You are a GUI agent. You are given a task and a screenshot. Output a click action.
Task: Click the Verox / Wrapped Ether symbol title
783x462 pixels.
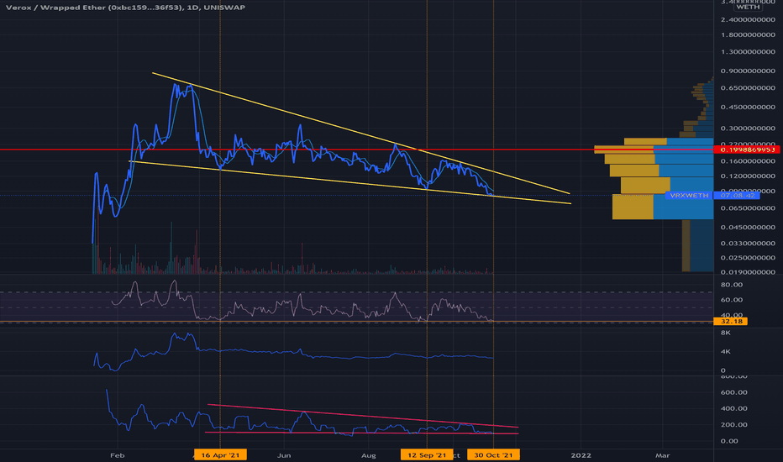coord(125,8)
